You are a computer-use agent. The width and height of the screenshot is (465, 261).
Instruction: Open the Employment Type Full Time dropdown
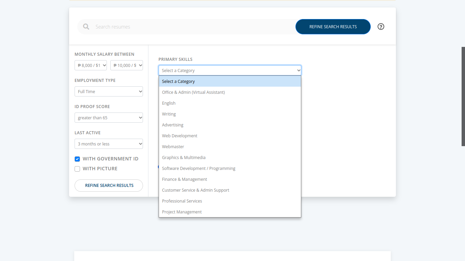coord(109,91)
